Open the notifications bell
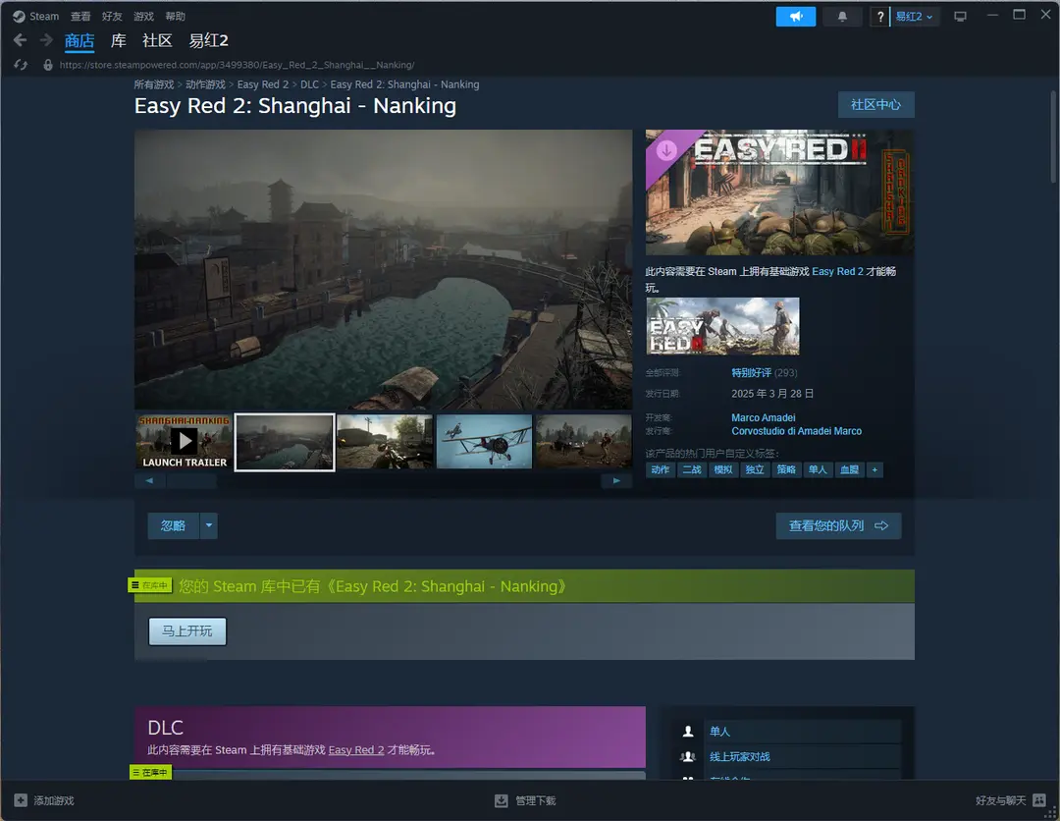1060x821 pixels. coord(842,17)
